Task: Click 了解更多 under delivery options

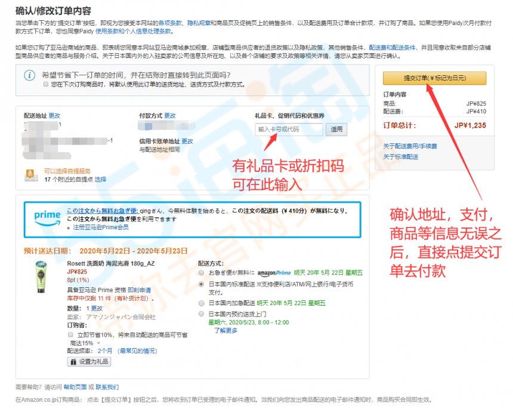Action: pyautogui.click(x=225, y=331)
